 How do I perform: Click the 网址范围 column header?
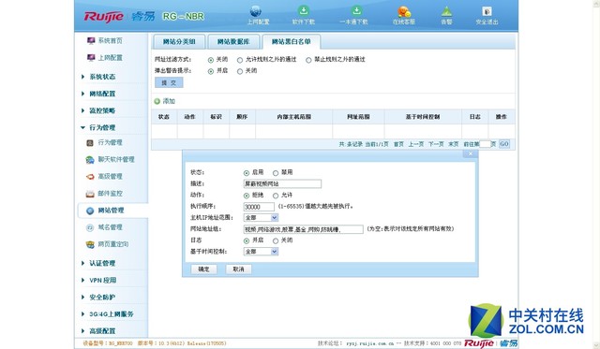click(x=358, y=117)
